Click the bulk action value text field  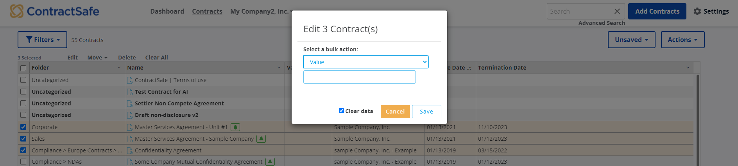pos(360,77)
